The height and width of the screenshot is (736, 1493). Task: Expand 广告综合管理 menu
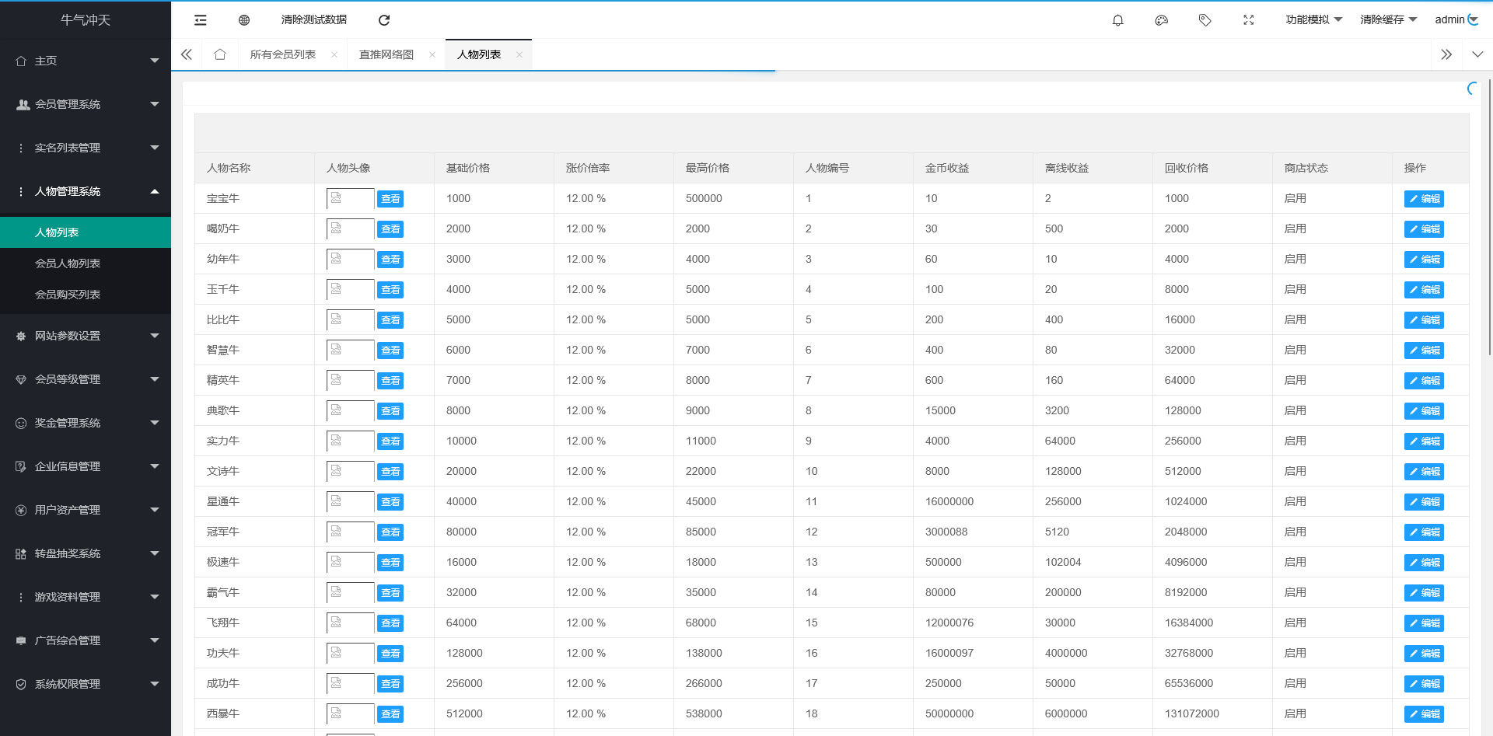click(x=86, y=640)
